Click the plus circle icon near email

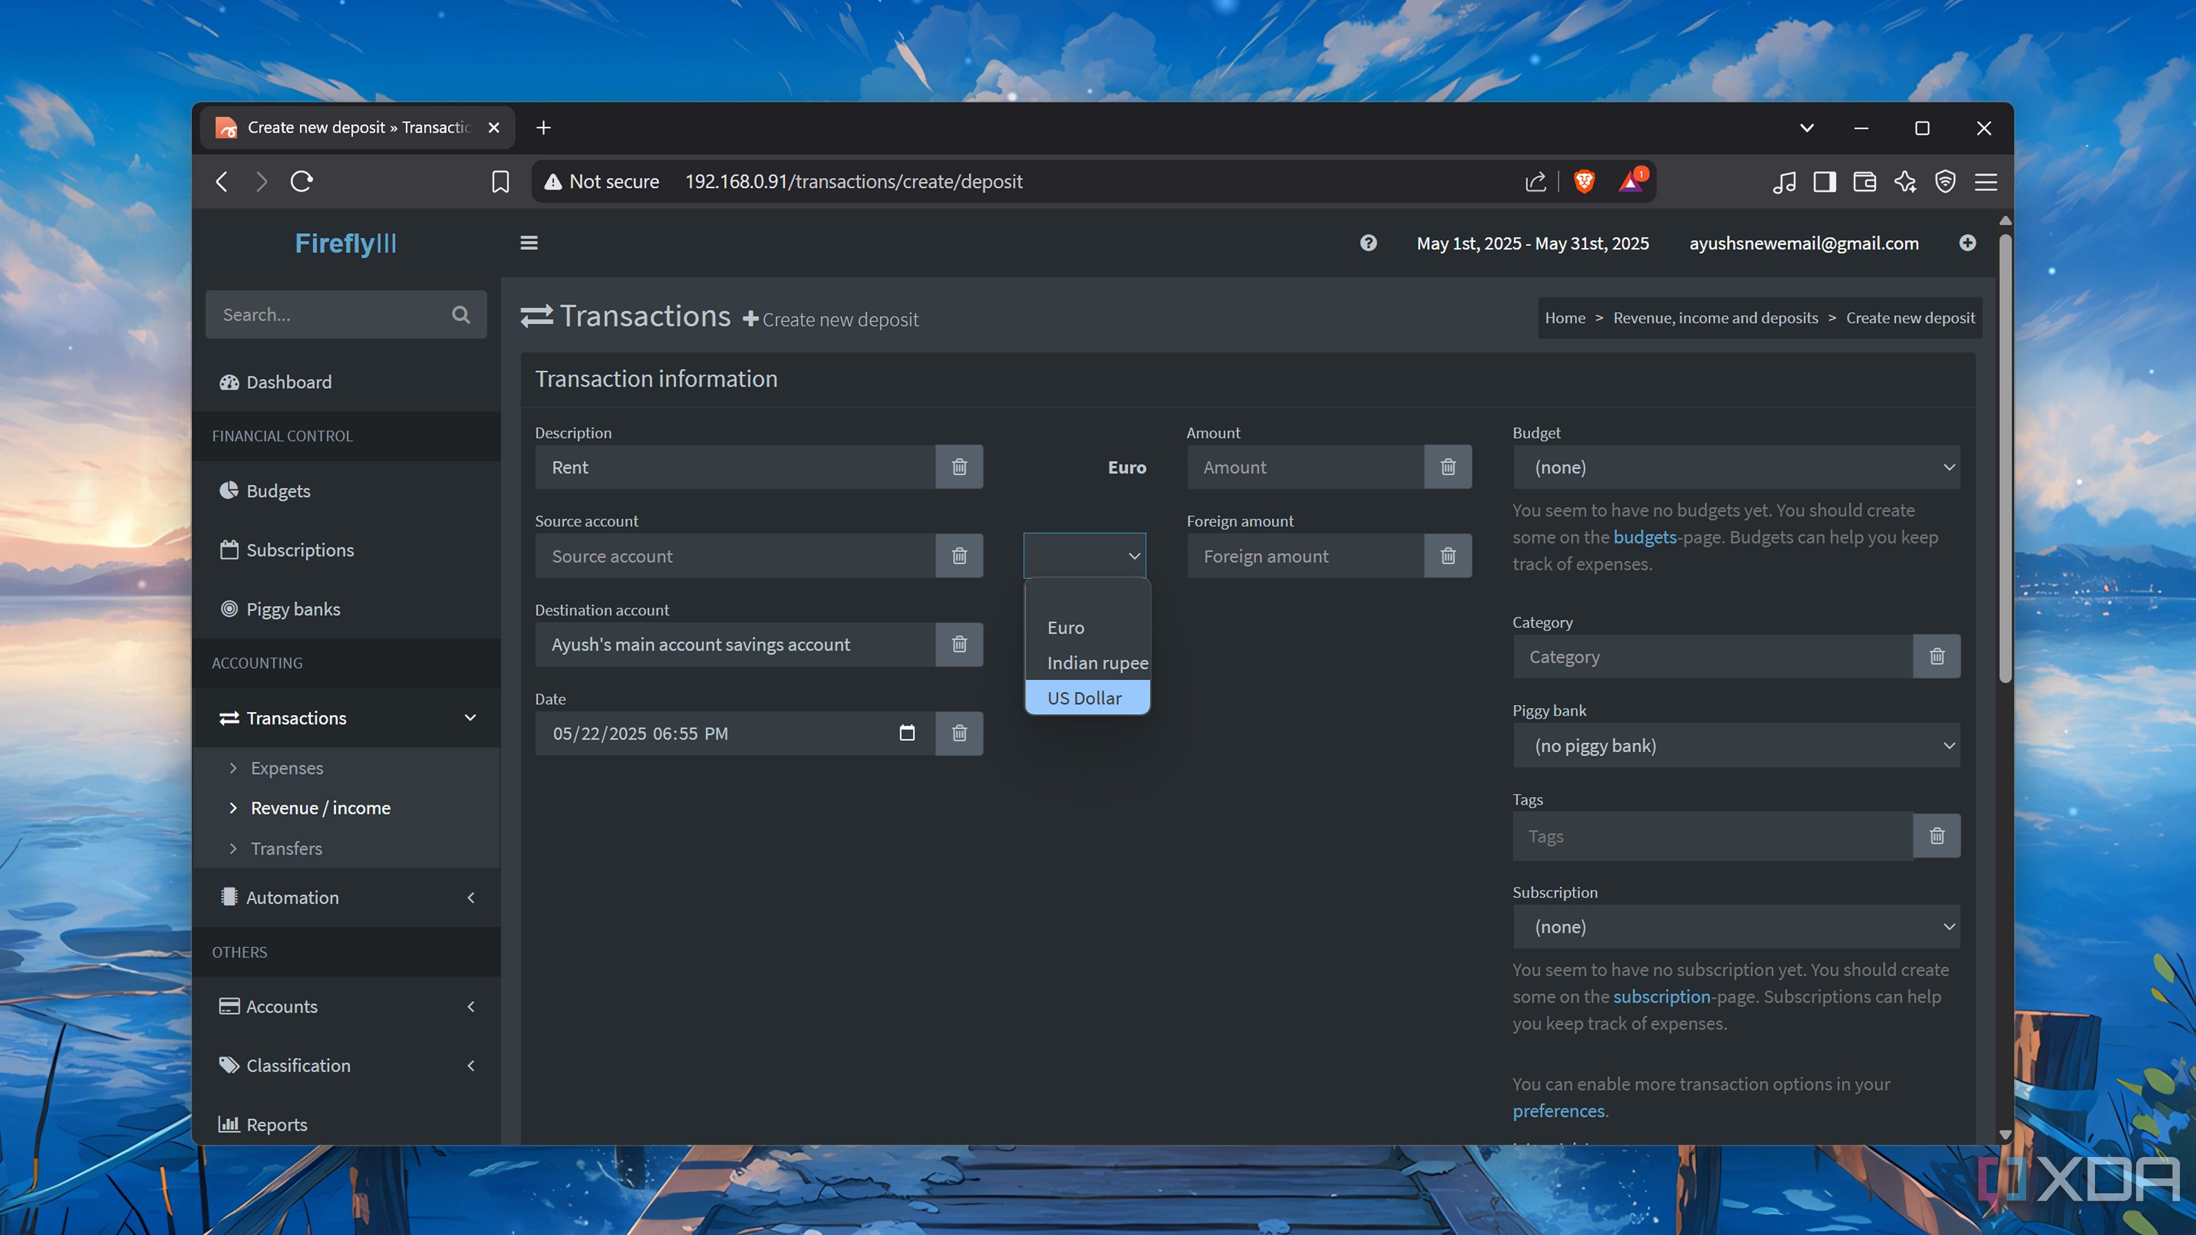[x=1967, y=243]
